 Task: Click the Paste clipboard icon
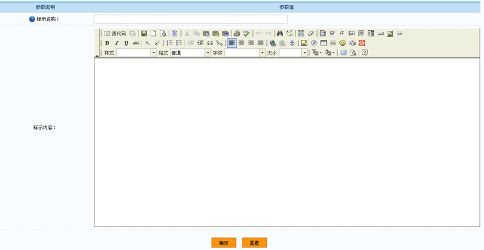[x=206, y=34]
